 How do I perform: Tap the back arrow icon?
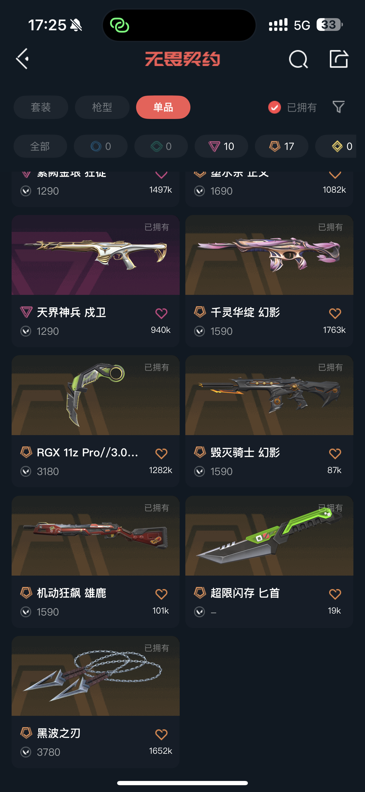pos(22,58)
